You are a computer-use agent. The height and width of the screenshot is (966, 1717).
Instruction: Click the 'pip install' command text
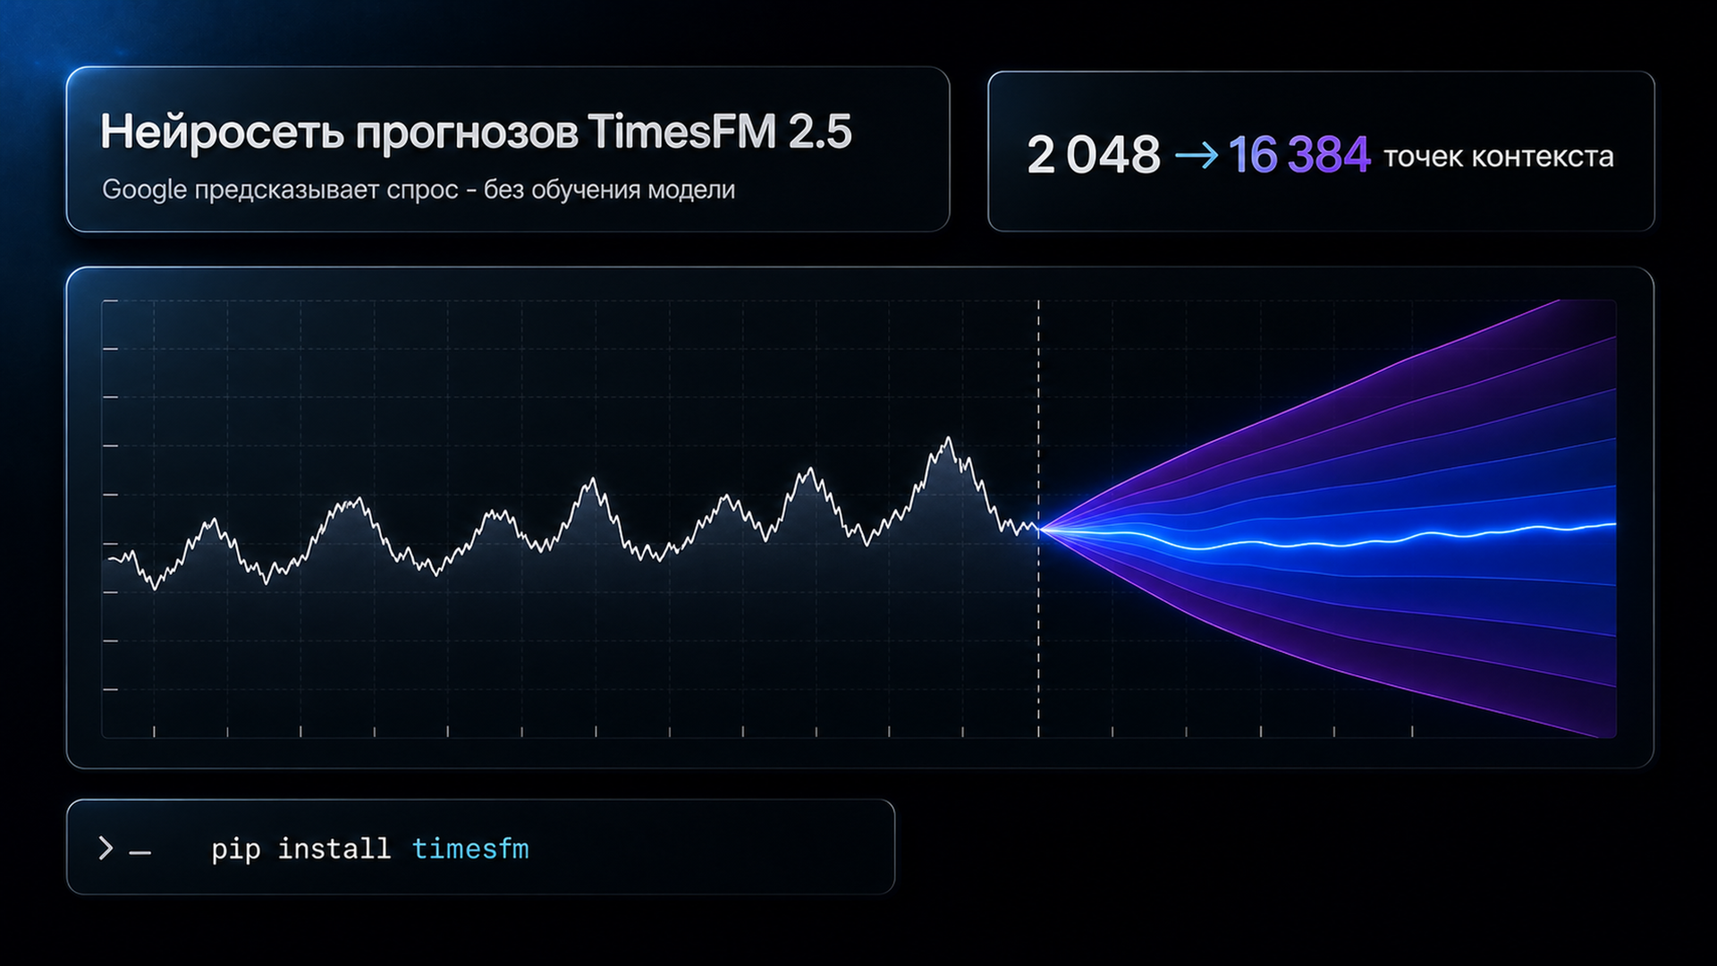tap(300, 849)
